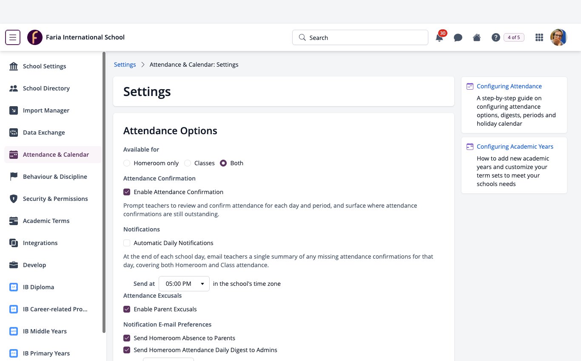Uncheck Enable Parent Excusals
The height and width of the screenshot is (361, 581).
(127, 309)
